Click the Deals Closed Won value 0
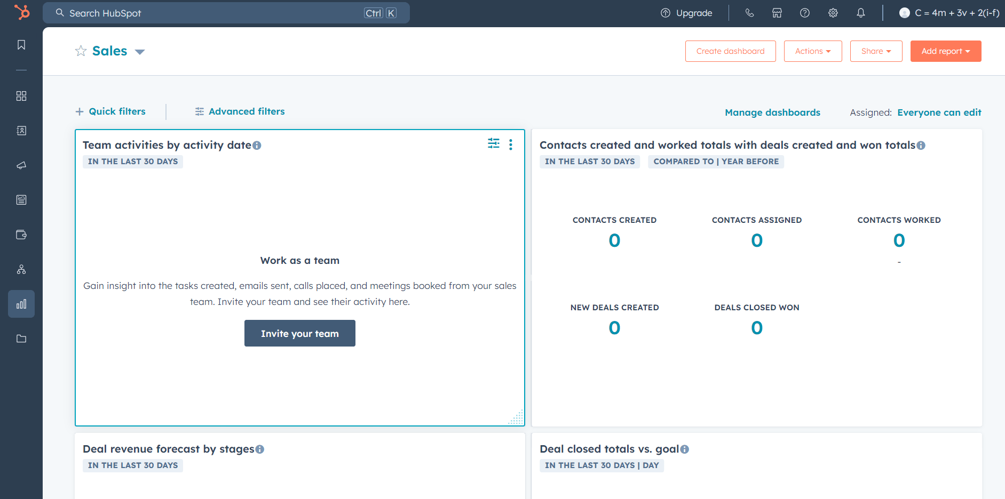 click(757, 328)
